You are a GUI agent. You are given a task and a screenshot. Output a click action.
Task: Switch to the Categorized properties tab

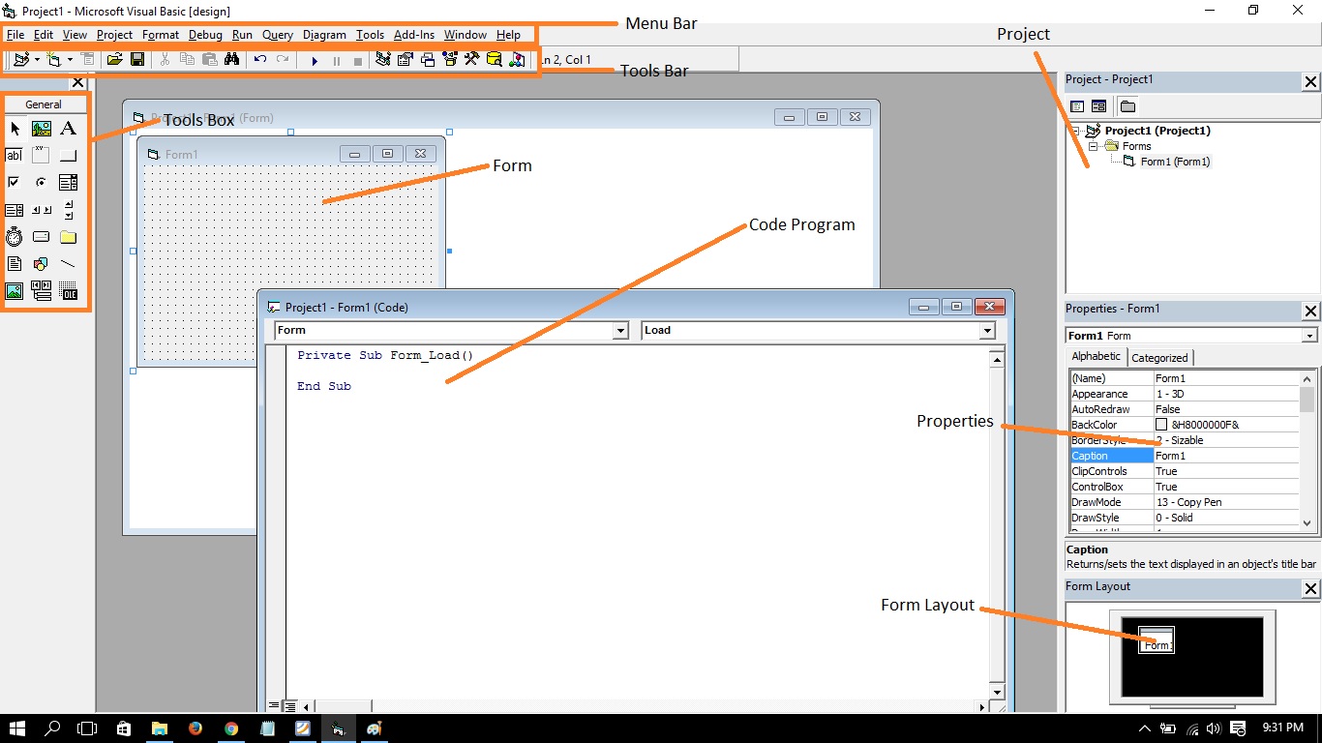[x=1160, y=356]
